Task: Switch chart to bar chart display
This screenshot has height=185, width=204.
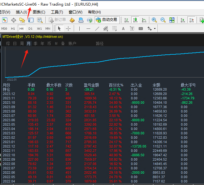Action: tap(127, 20)
